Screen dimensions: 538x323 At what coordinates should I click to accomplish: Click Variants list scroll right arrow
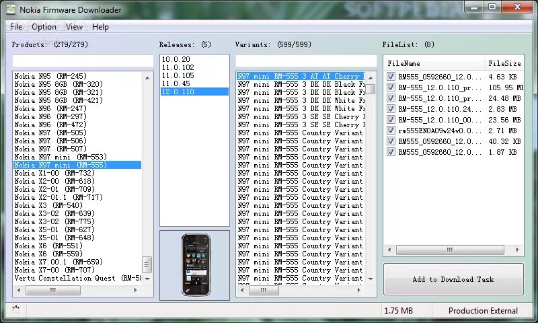tap(359, 291)
